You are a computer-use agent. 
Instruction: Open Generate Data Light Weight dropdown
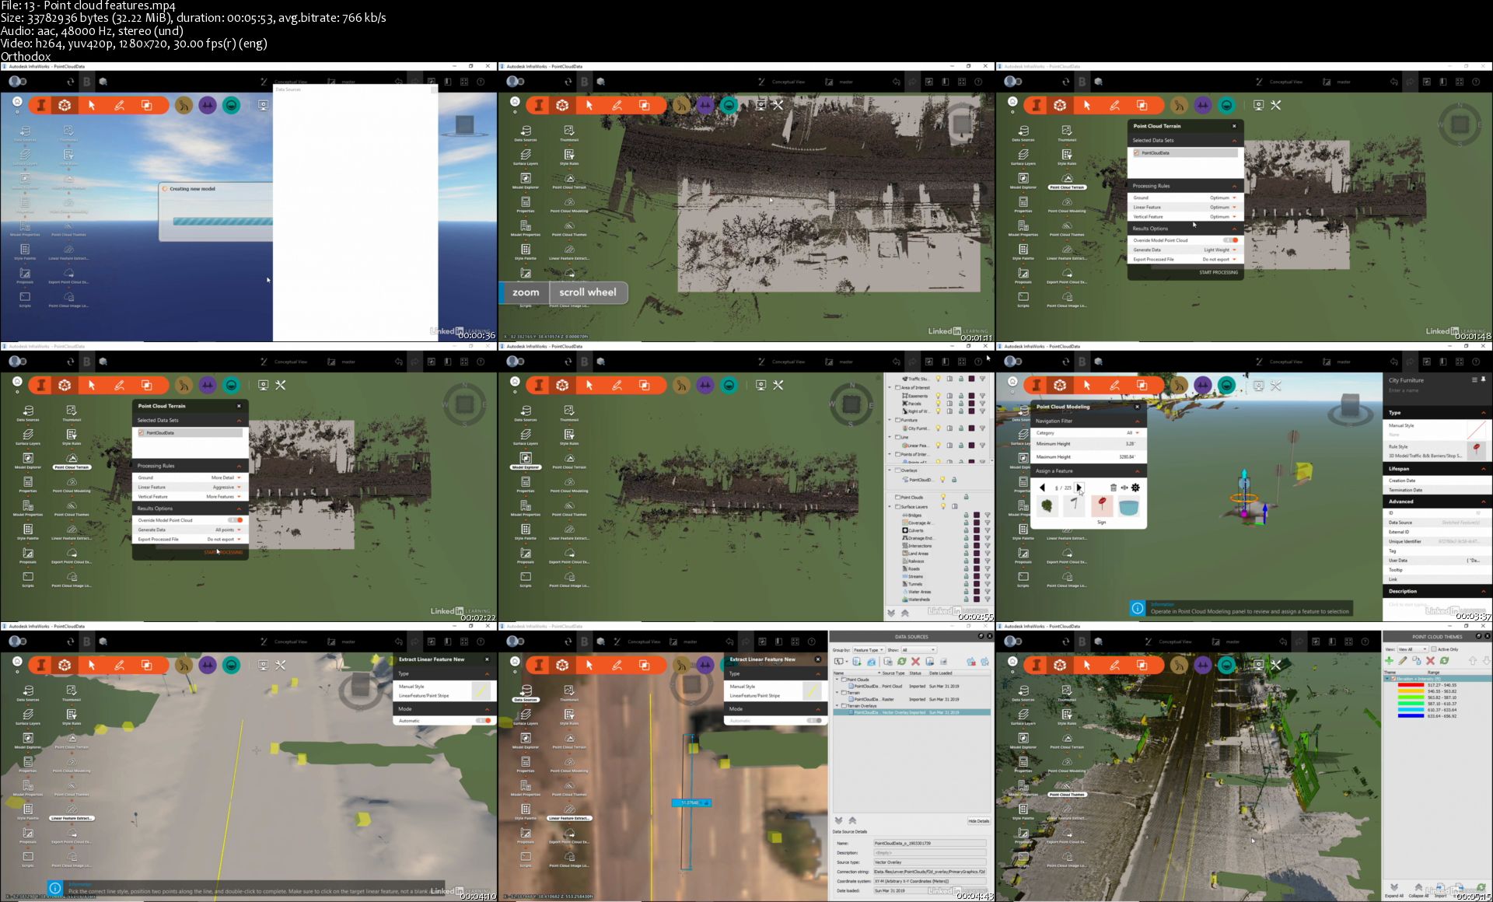[1220, 250]
